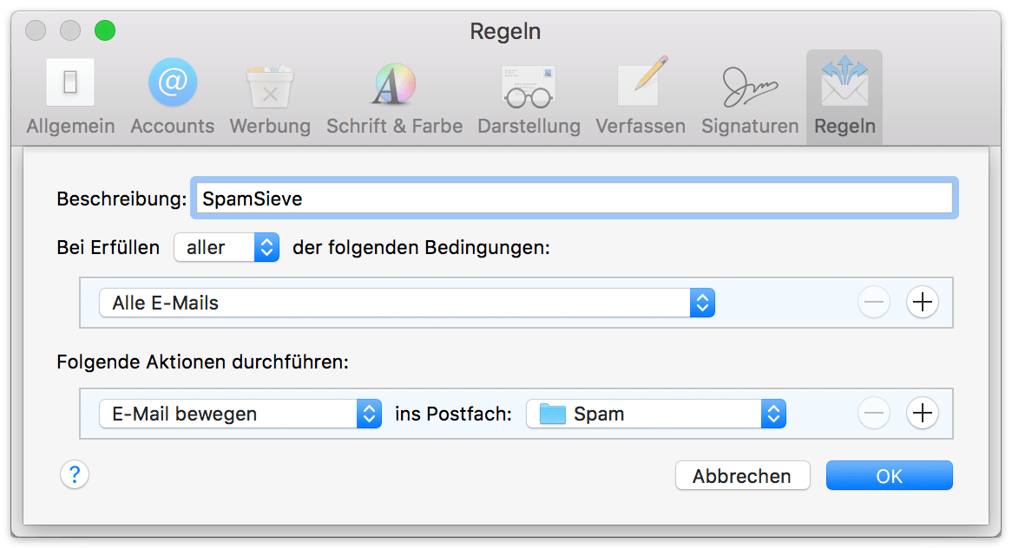
Task: Open the 'E-Mail bewegen' action dropdown
Action: coord(240,414)
